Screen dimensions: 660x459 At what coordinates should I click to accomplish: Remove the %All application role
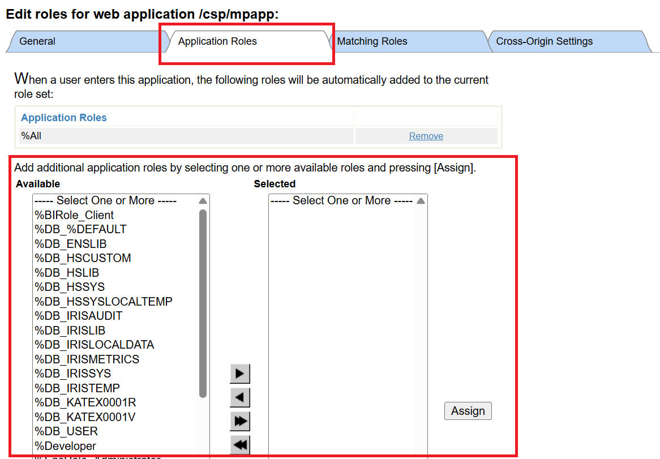click(426, 136)
